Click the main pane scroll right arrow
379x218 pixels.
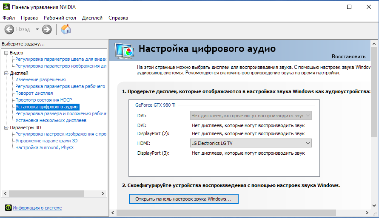(x=367, y=213)
